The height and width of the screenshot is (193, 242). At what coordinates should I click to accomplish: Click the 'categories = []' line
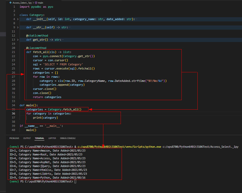point(45,73)
